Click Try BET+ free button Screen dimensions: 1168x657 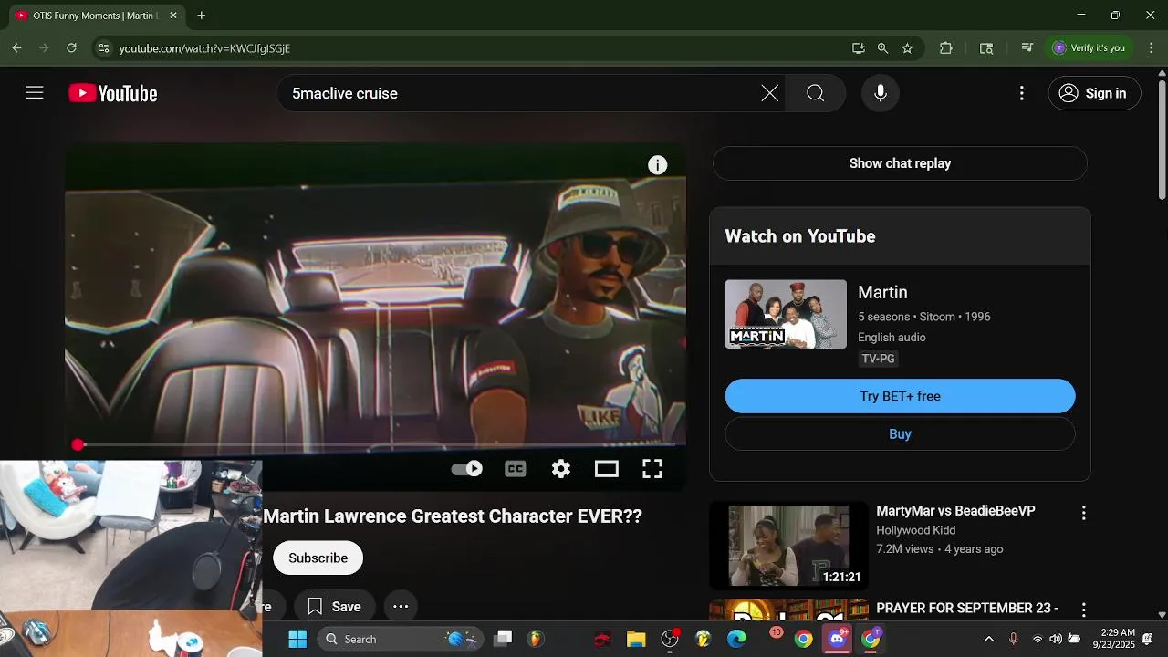point(900,396)
